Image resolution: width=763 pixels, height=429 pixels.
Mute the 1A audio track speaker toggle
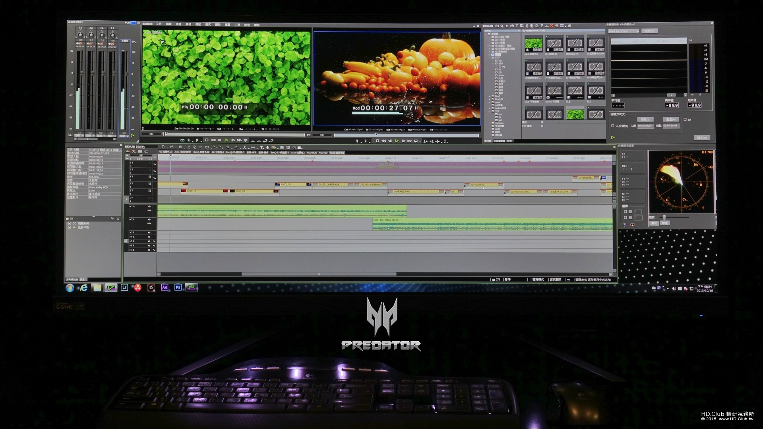pyautogui.click(x=150, y=207)
